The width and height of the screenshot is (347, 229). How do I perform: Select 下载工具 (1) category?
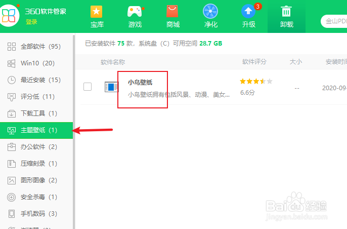pyautogui.click(x=36, y=113)
